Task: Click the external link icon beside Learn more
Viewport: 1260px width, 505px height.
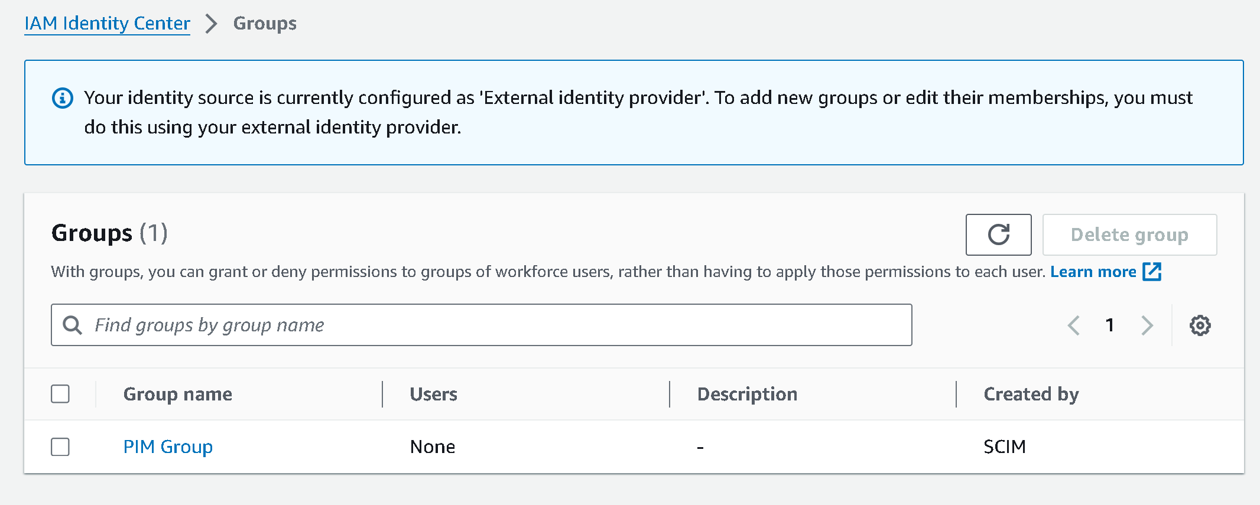Action: (x=1152, y=272)
